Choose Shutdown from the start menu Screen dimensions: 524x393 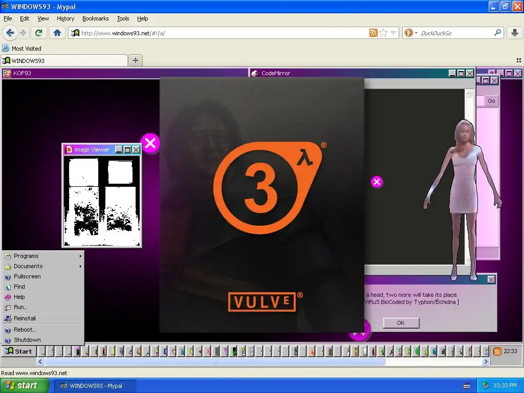[43, 340]
